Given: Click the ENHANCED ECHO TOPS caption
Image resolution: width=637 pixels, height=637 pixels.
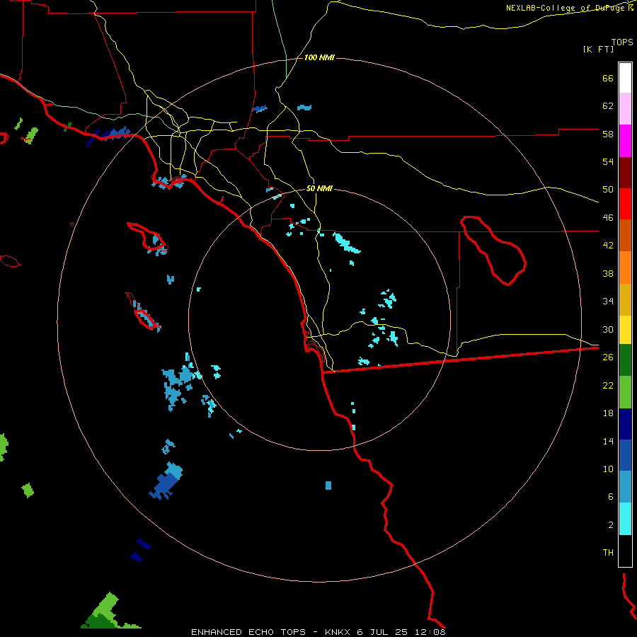Looking at the screenshot, I should coord(248,632).
